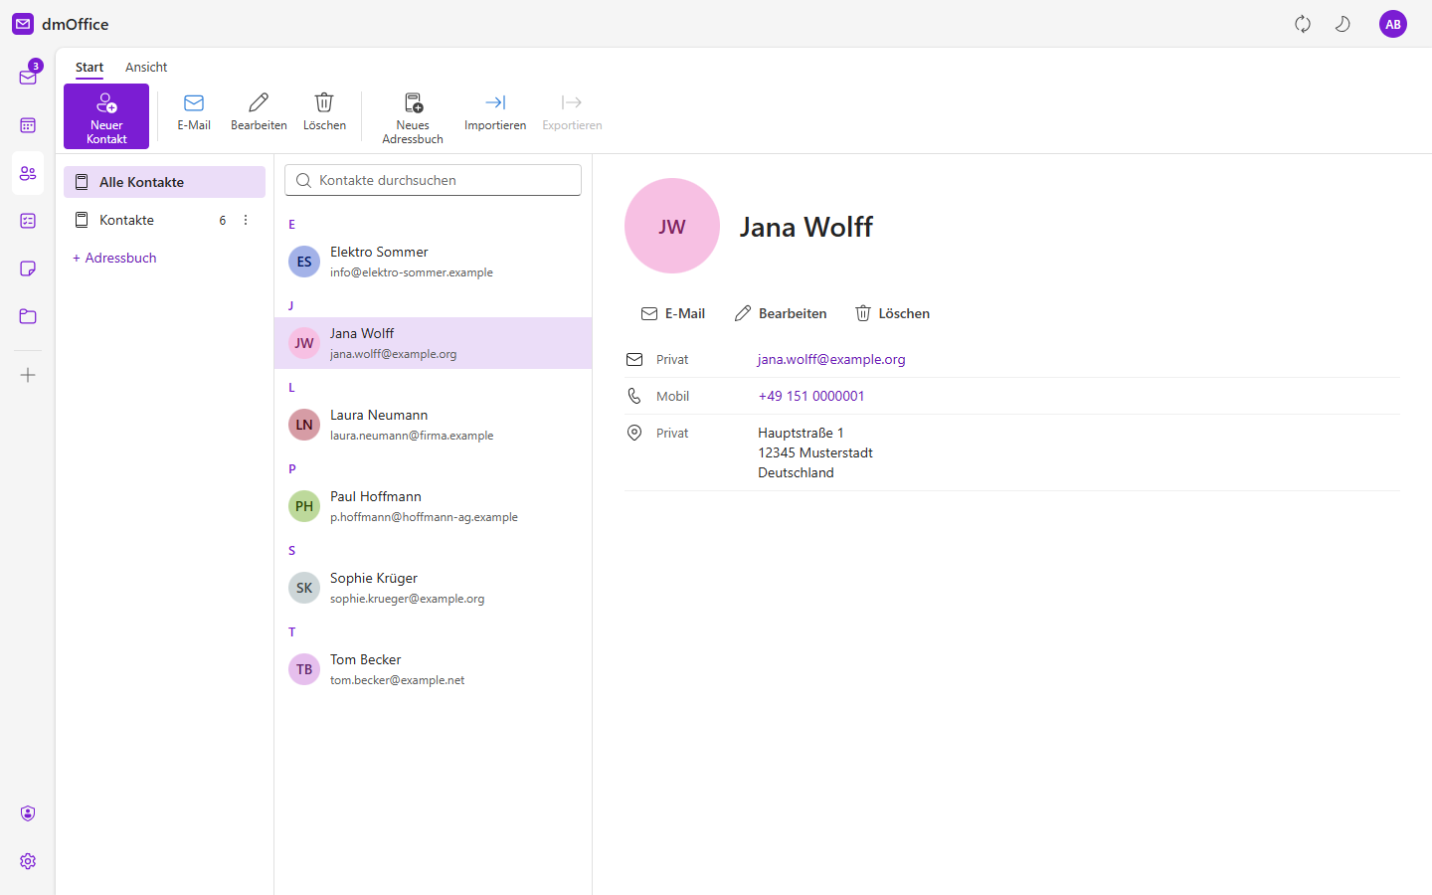
Task: Click the Hauptstraße 1 address text
Action: tap(801, 433)
